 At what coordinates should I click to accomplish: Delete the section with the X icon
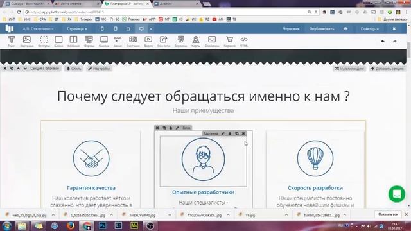pos(5,69)
